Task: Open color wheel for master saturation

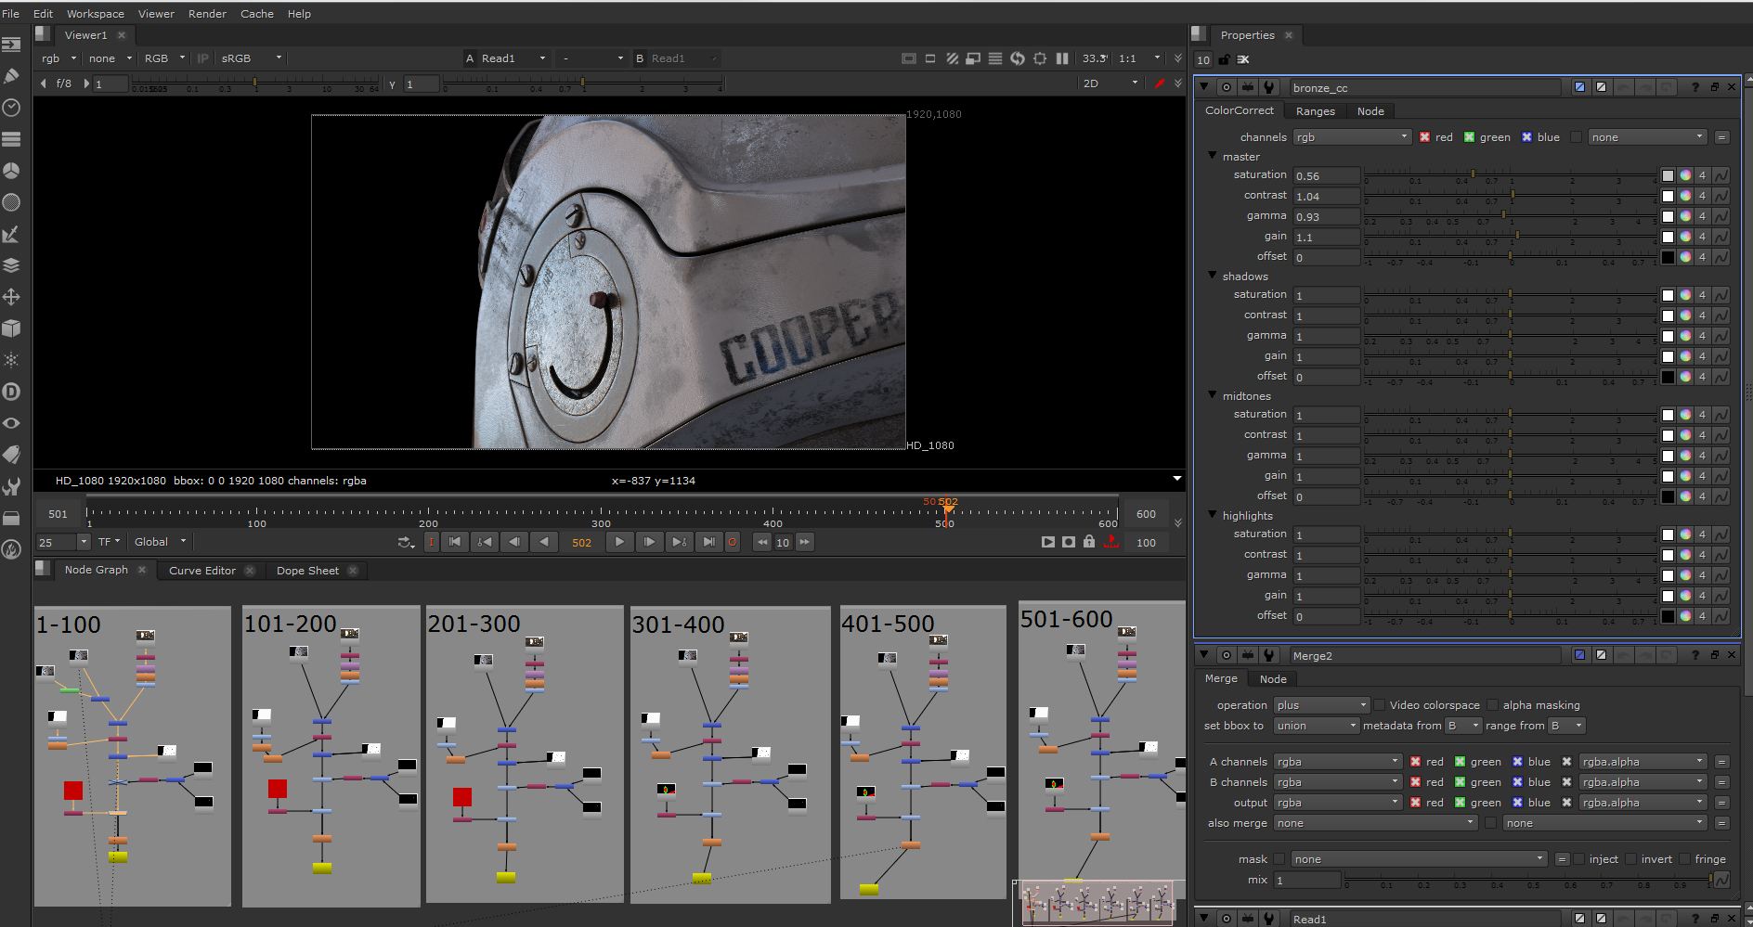Action: coord(1685,175)
